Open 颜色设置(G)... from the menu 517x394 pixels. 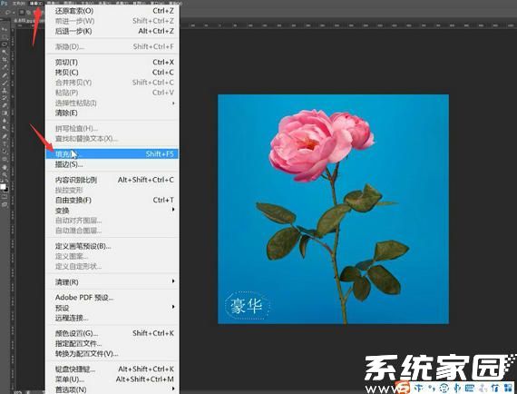point(112,333)
